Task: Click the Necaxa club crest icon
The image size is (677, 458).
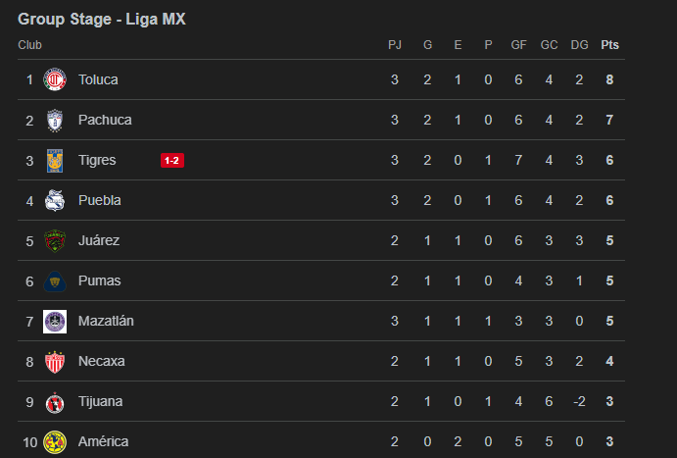Action: click(55, 361)
